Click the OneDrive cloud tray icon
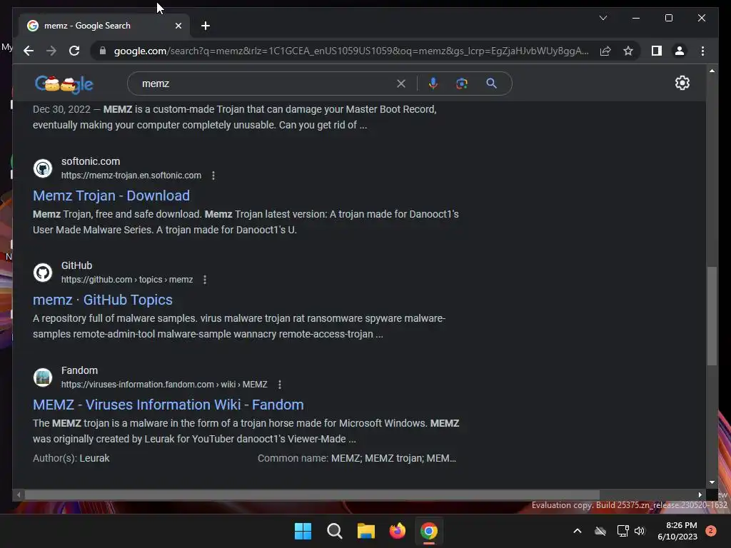 (600, 531)
